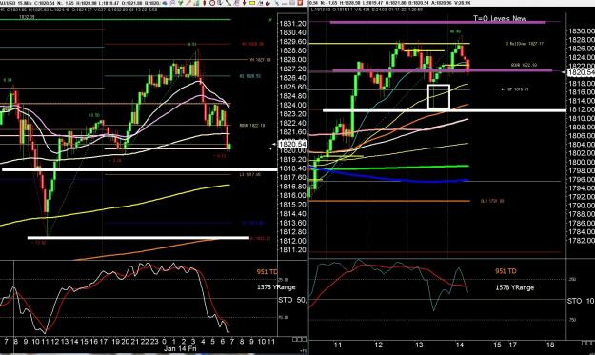This screenshot has width=595, height=355.
Task: Select the diagonal trend line tool
Action: (228, 3)
